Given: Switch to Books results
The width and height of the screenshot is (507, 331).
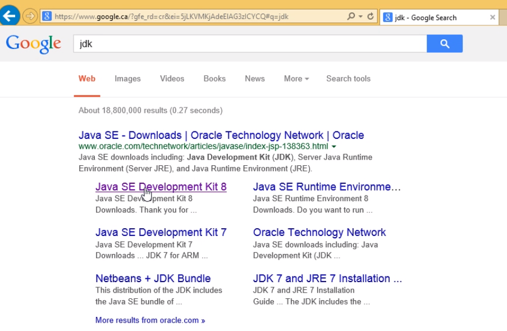Looking at the screenshot, I should click(x=214, y=79).
